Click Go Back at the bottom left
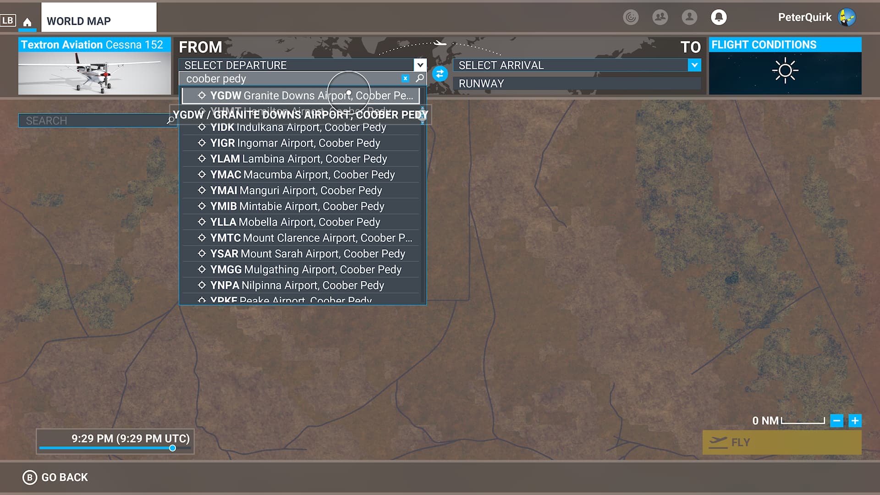 coord(55,477)
